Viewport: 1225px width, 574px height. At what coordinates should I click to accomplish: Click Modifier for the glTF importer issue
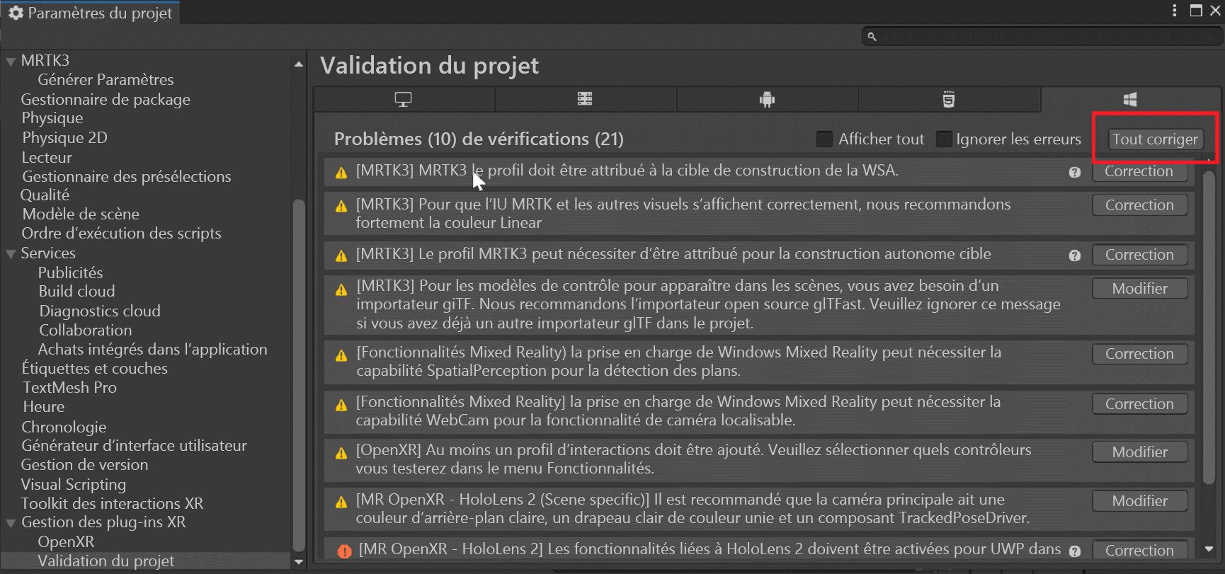[1139, 289]
